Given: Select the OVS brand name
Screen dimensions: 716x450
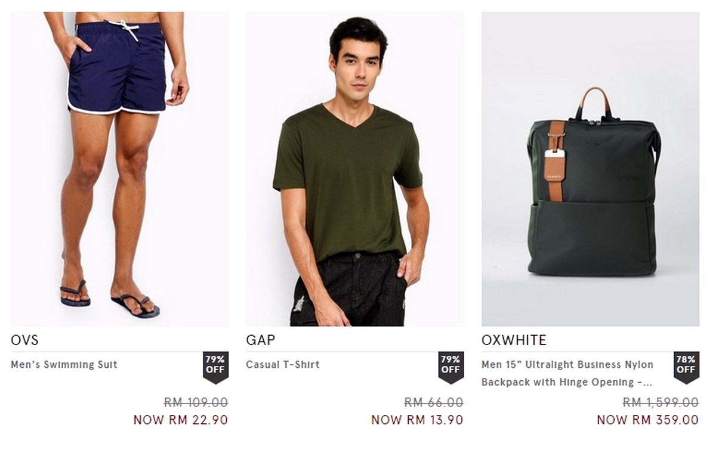Looking at the screenshot, I should coord(24,340).
